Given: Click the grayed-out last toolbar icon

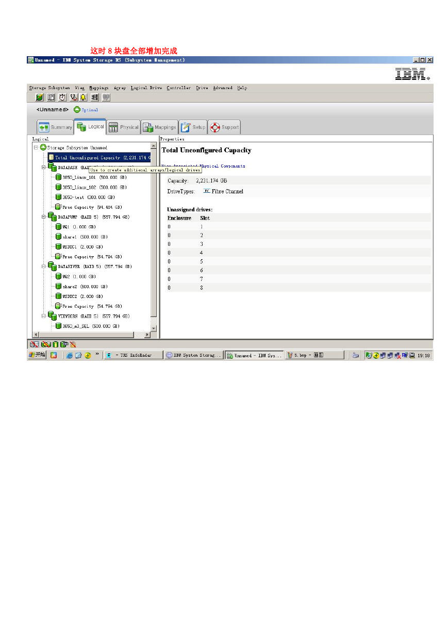Looking at the screenshot, I should coord(106,96).
